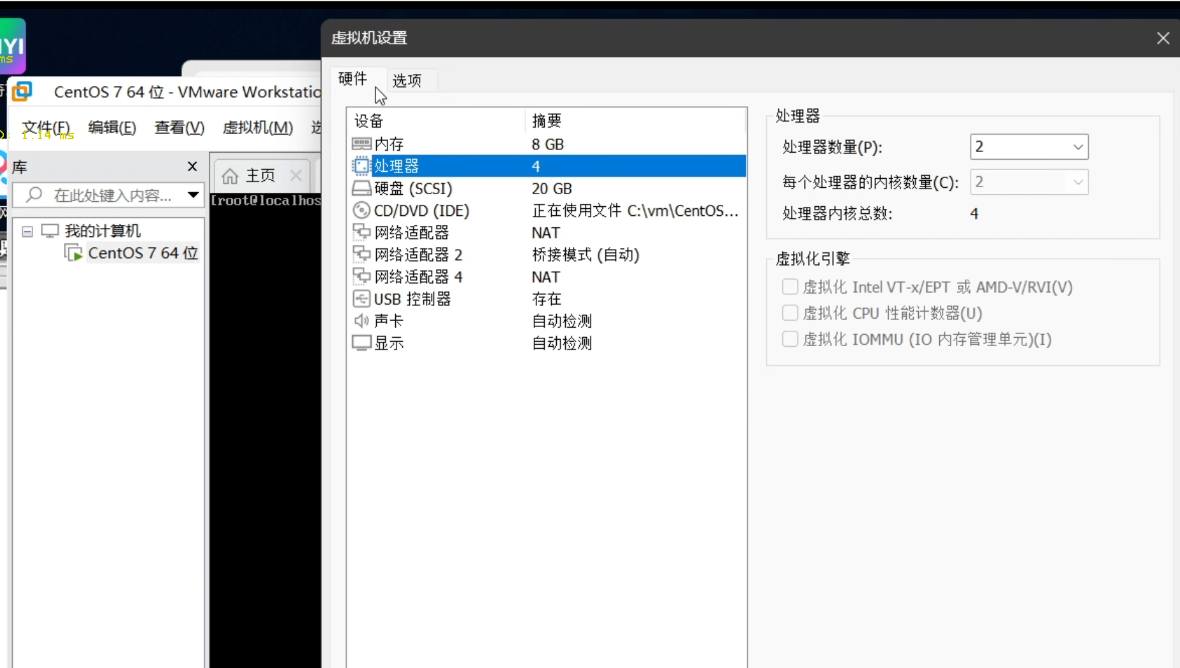Close the 主页 tab
The image size is (1180, 668).
pos(296,175)
